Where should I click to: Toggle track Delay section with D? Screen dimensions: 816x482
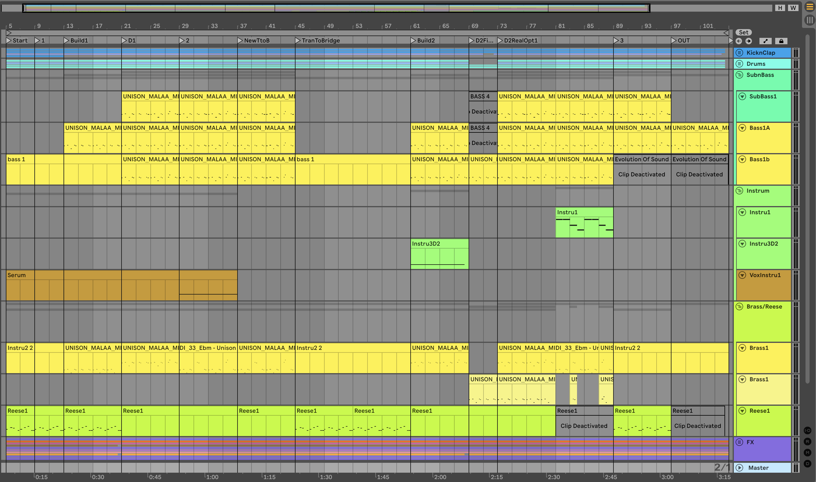tap(807, 463)
